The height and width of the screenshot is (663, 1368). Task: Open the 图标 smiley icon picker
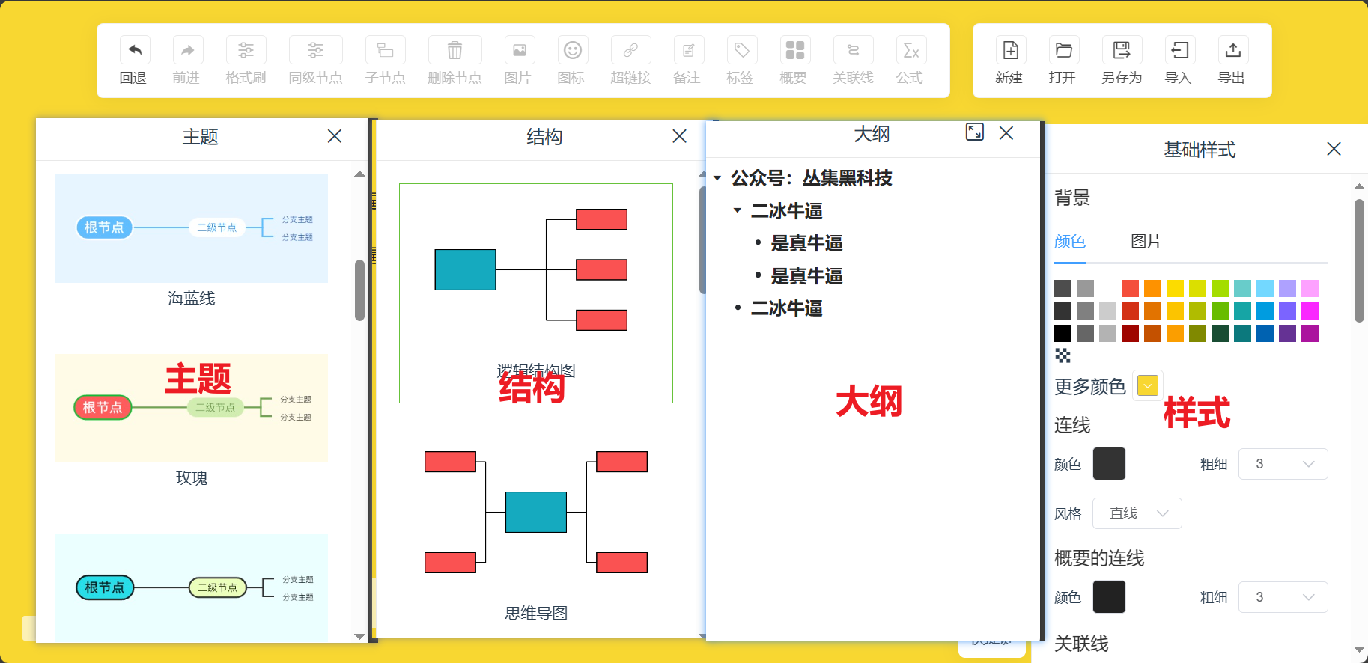pyautogui.click(x=573, y=50)
